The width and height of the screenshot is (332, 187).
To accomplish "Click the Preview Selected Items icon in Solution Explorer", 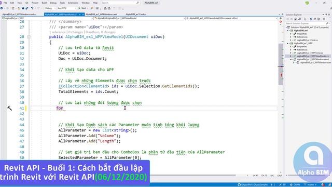I will click(324, 19).
